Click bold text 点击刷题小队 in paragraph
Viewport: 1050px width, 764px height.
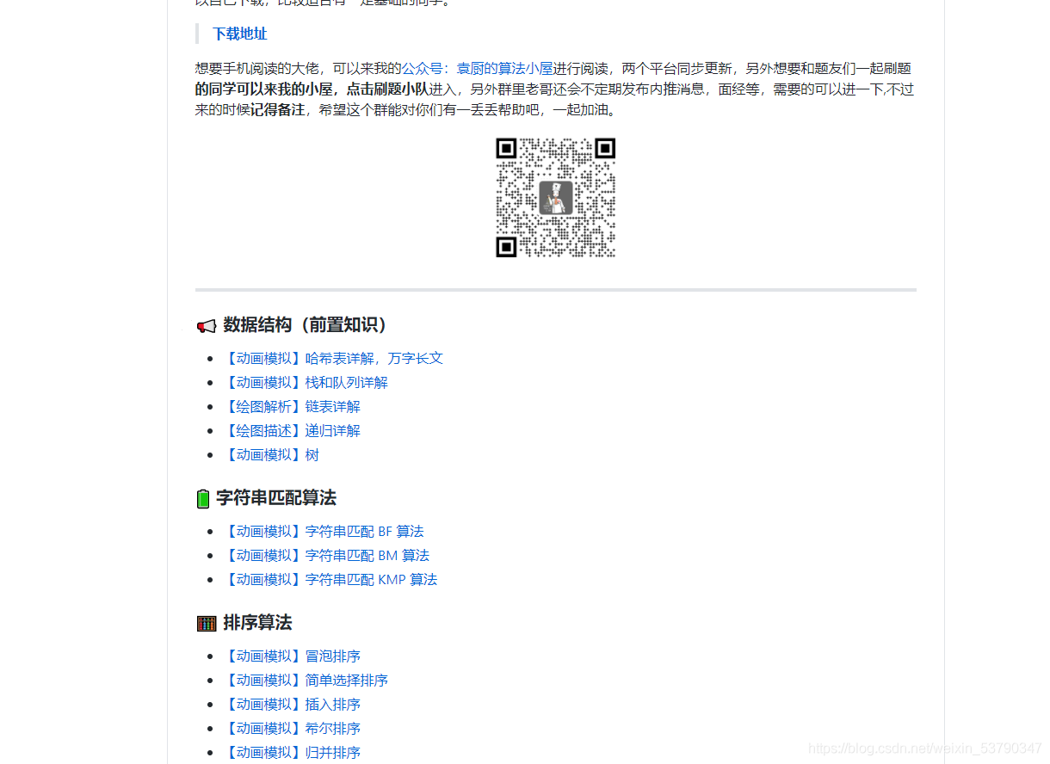[x=387, y=89]
